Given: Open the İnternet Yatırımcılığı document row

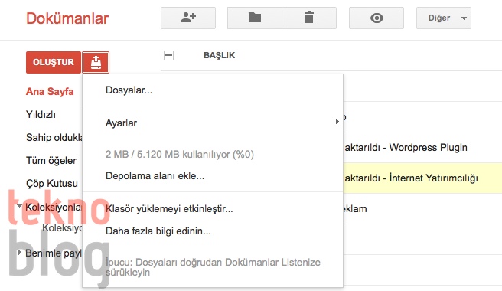Looking at the screenshot, I should 422,178.
